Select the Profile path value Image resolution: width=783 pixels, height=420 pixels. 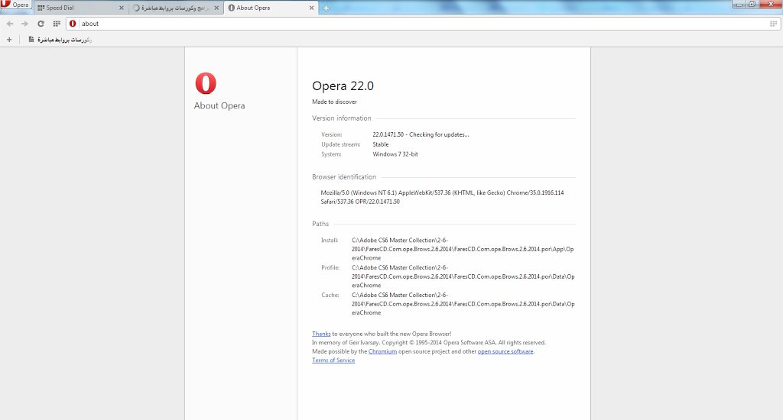(463, 276)
